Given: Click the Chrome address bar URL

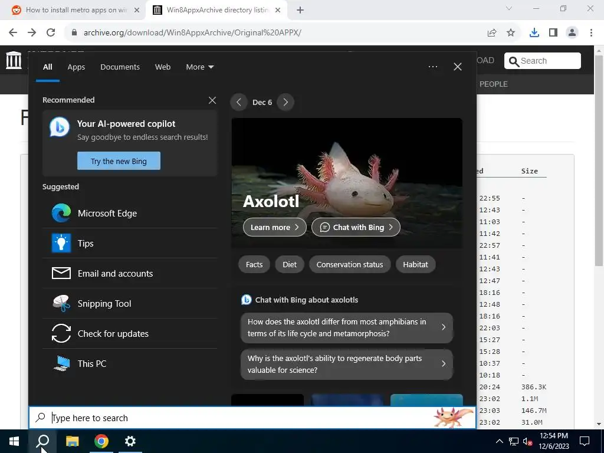Looking at the screenshot, I should coord(193,33).
